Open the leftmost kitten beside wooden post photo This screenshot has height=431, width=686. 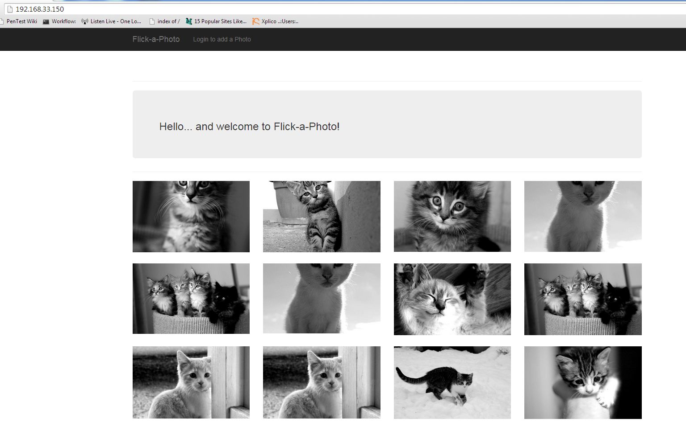191,382
